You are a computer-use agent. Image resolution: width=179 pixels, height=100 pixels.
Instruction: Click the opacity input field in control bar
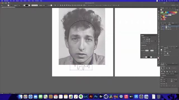point(45,5)
